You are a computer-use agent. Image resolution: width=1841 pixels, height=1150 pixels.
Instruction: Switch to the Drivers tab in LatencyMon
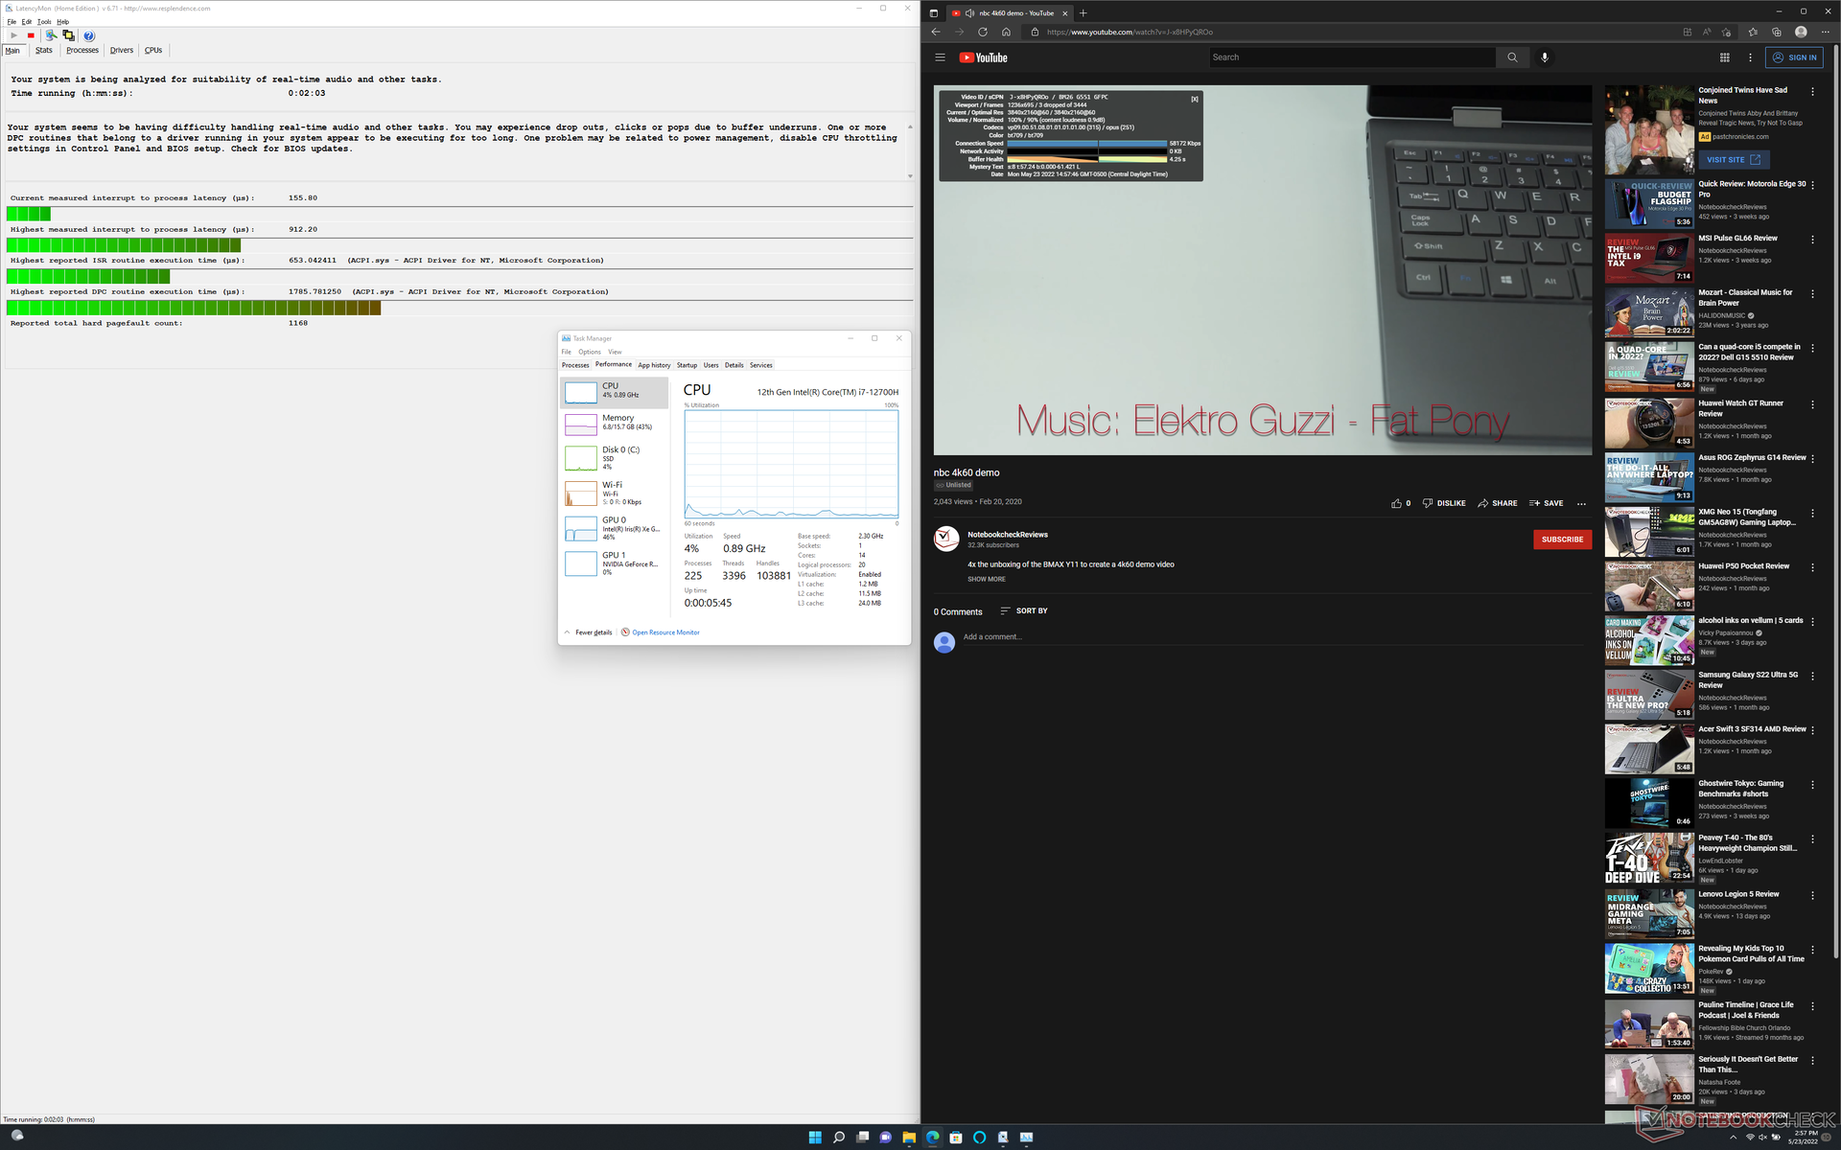click(x=122, y=50)
